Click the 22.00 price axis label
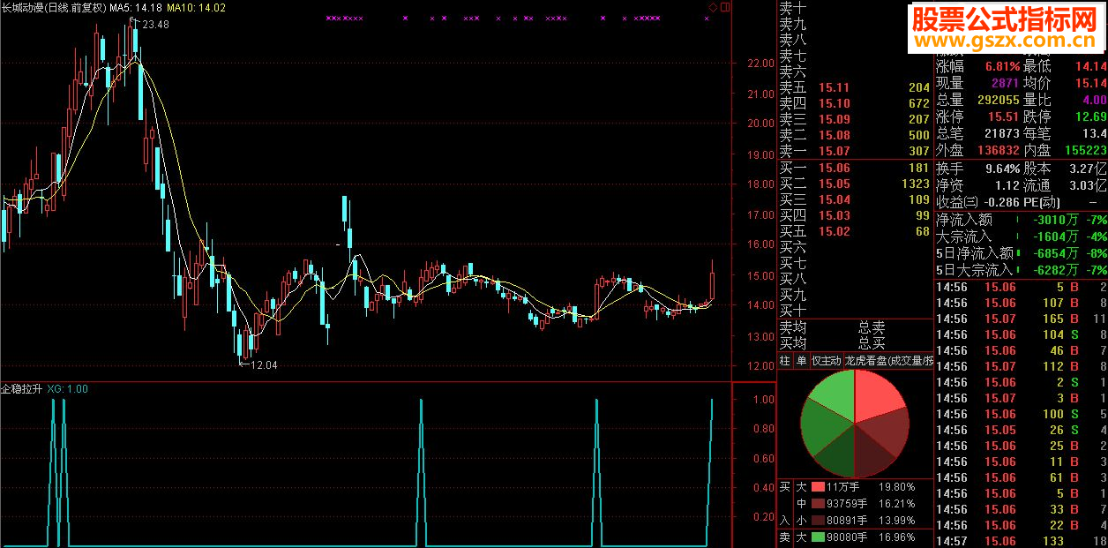1108x548 pixels. pos(760,64)
